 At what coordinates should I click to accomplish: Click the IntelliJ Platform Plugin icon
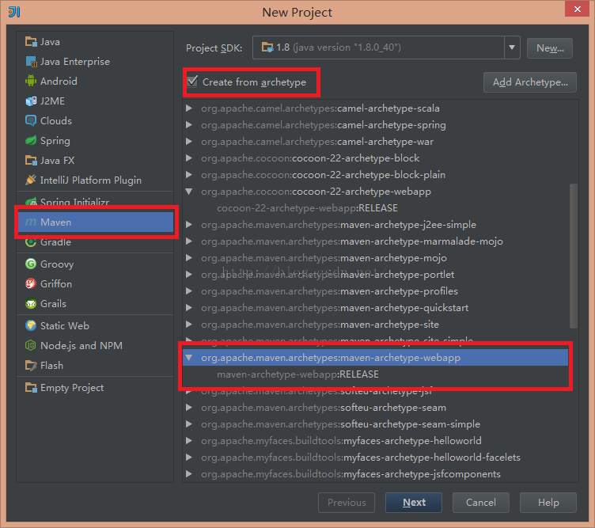click(x=31, y=180)
